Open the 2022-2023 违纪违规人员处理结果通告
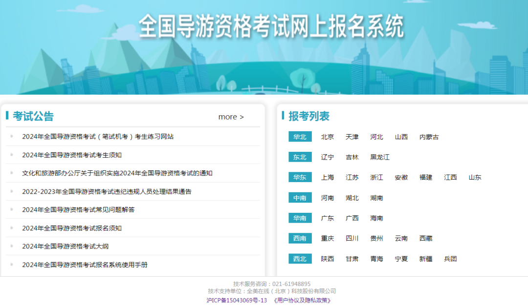This screenshot has width=528, height=307. click(x=107, y=191)
